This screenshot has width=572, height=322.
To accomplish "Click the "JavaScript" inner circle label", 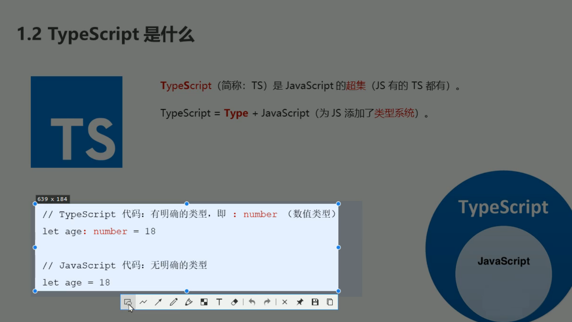I will [x=504, y=261].
